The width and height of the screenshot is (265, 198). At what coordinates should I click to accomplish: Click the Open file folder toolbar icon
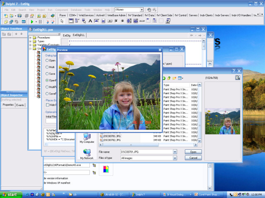click(11, 16)
